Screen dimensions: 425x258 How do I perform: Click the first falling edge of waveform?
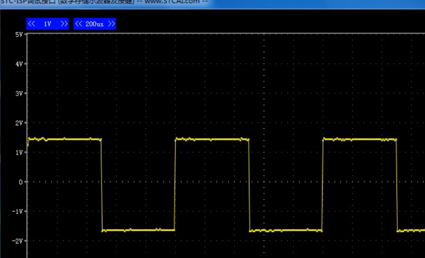(102, 185)
